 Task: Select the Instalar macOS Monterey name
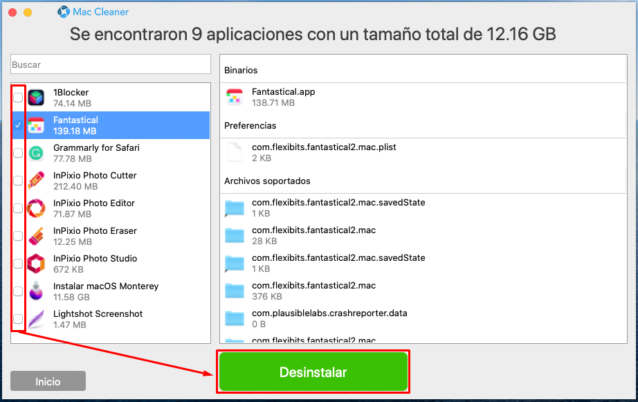(x=106, y=286)
